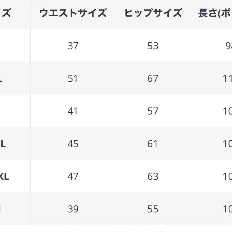
Task: Click the cut-off size column header ending in ズ
Action: pyautogui.click(x=6, y=13)
